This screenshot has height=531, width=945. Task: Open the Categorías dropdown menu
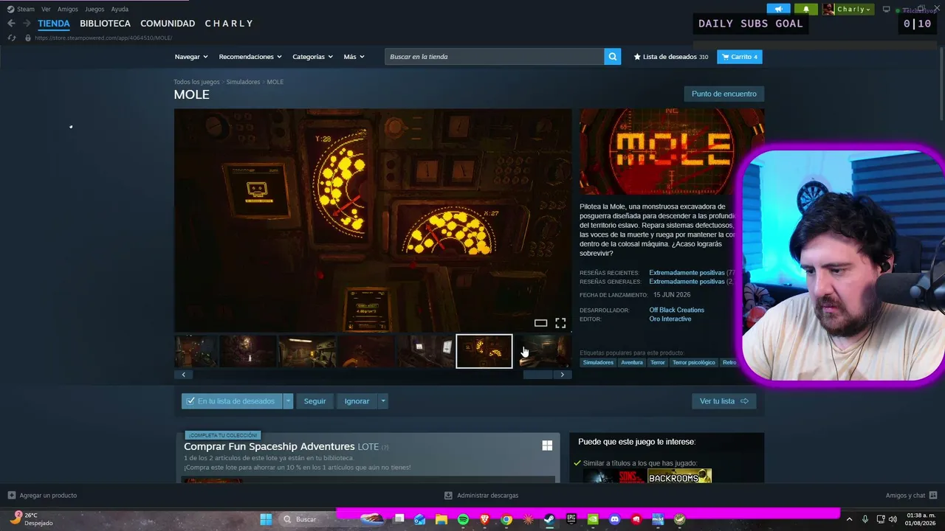pos(312,57)
